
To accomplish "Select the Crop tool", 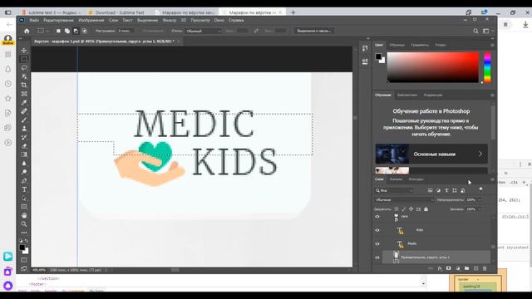I will [24, 85].
